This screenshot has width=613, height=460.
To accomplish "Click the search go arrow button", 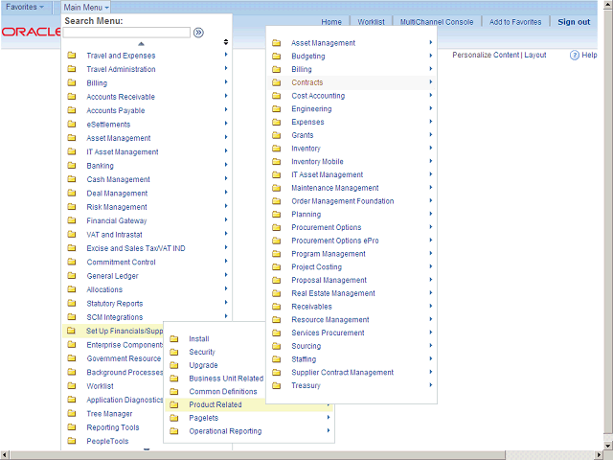I will [198, 33].
